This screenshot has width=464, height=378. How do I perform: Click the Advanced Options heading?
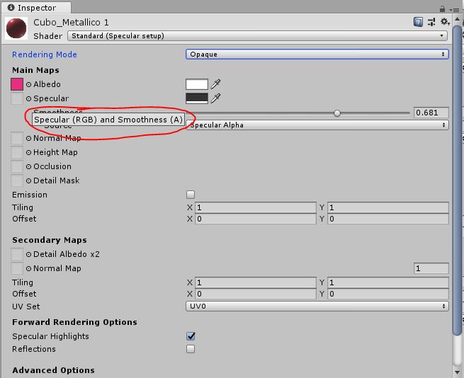(53, 370)
